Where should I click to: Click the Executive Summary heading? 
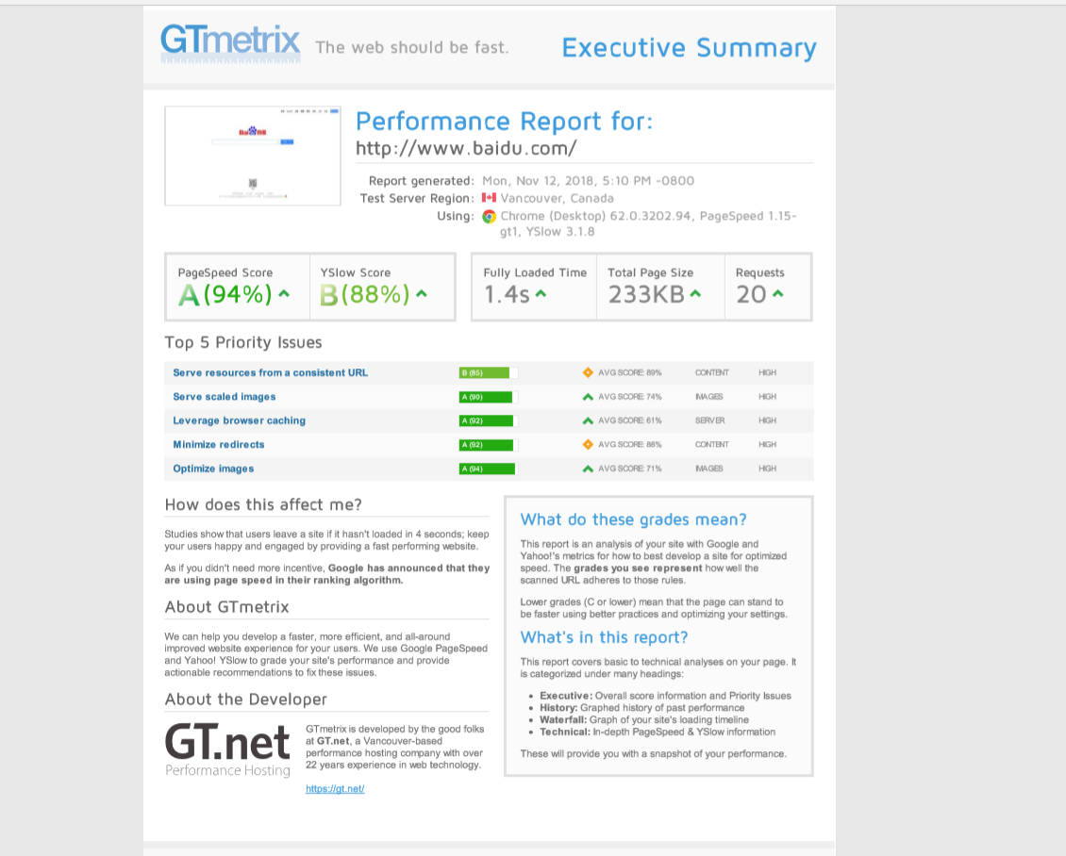690,47
